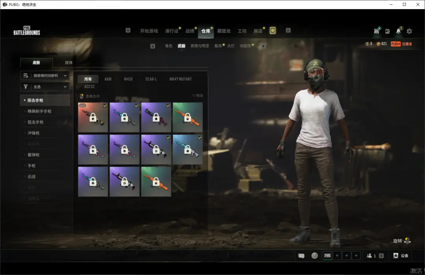Select the 狙击步枪 weapon category

(35, 122)
